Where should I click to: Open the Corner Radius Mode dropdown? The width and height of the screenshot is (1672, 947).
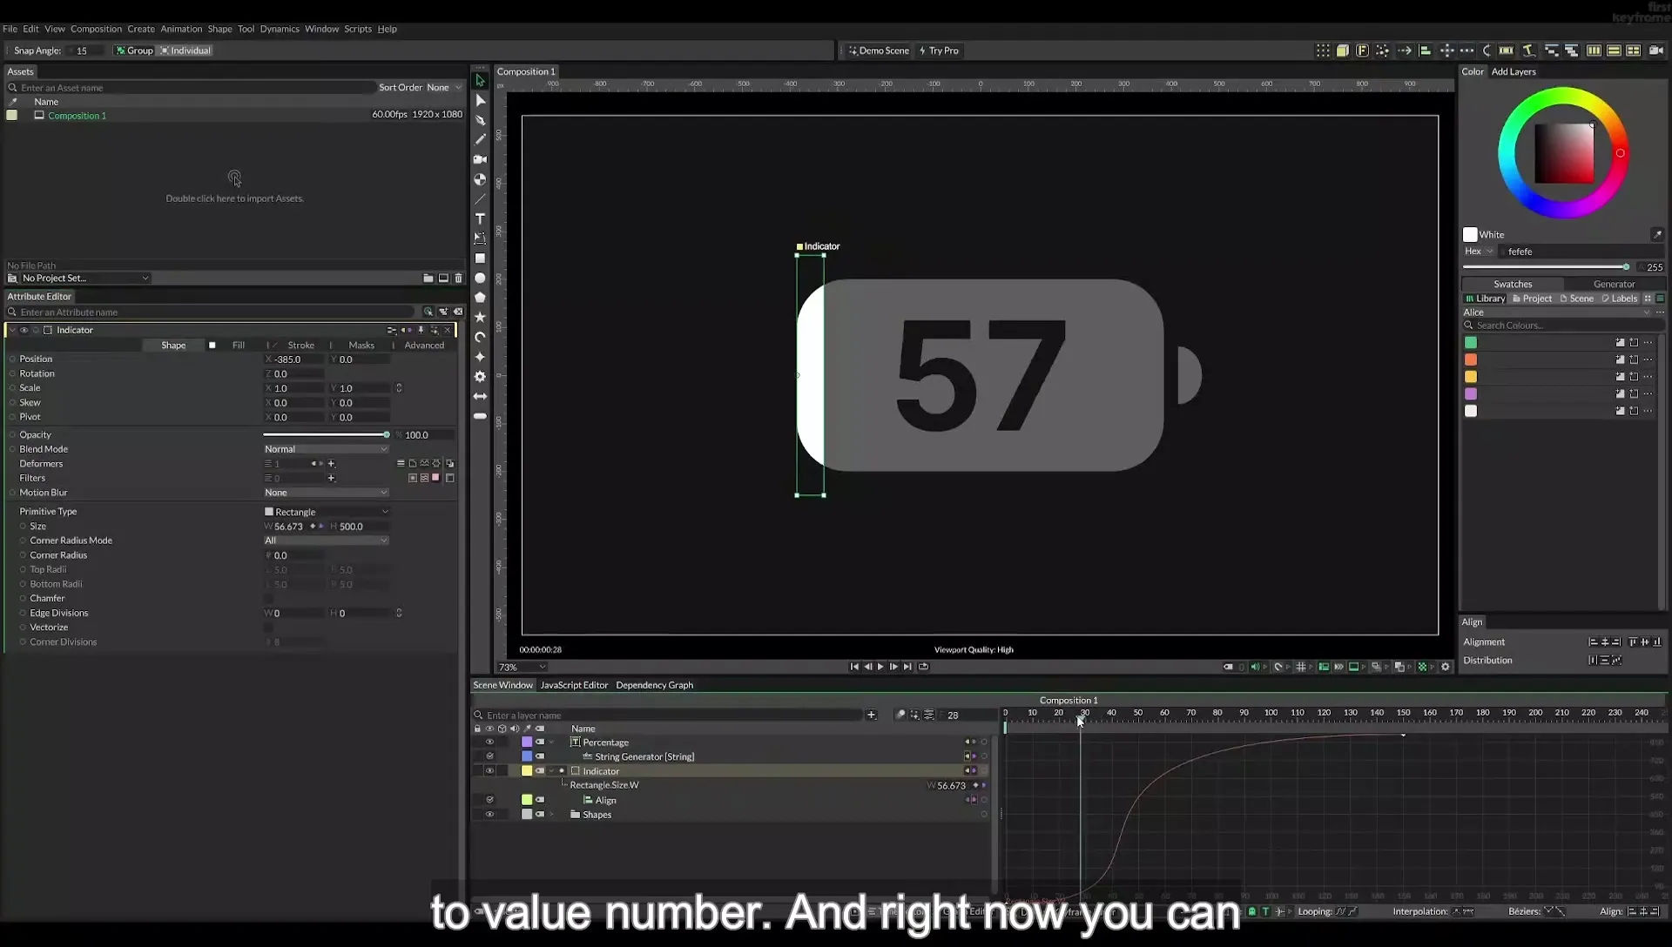(x=326, y=541)
